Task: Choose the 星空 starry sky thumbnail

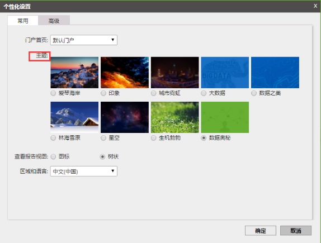Action: coord(125,117)
